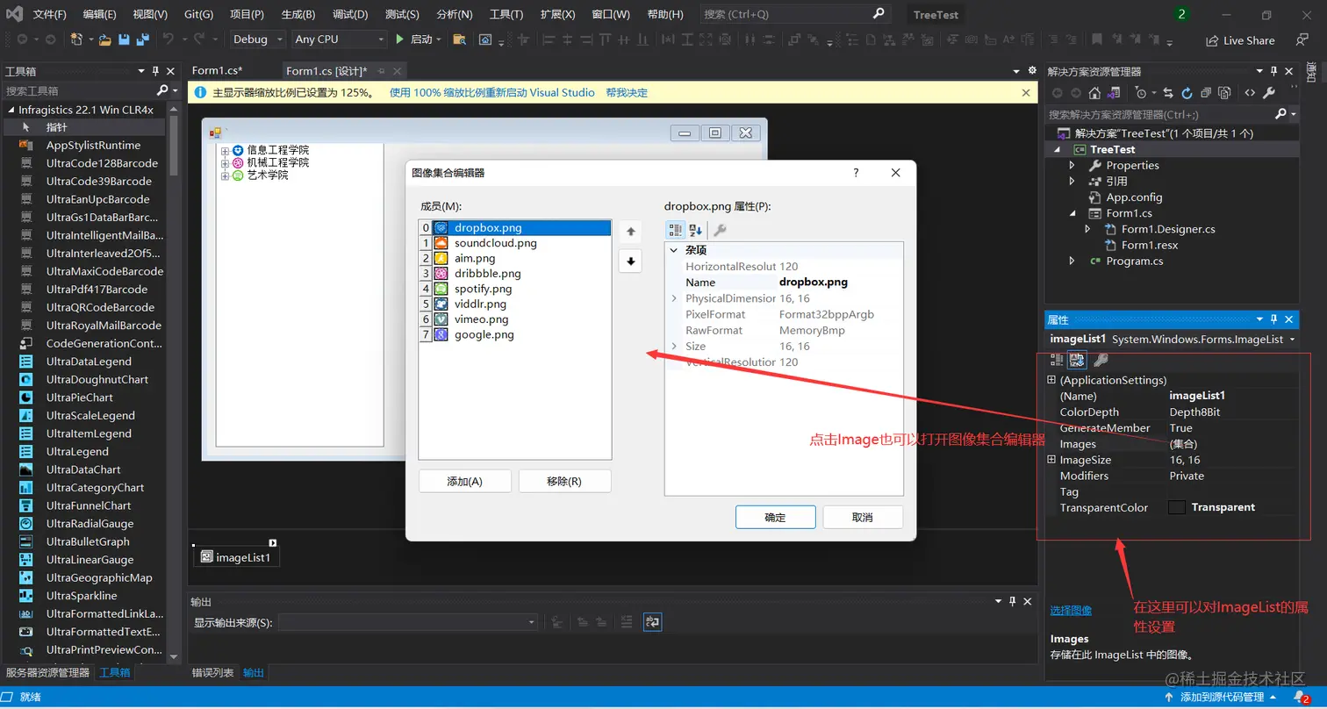
Task: Expand Properties node in Solution Explorer
Action: 1072,165
